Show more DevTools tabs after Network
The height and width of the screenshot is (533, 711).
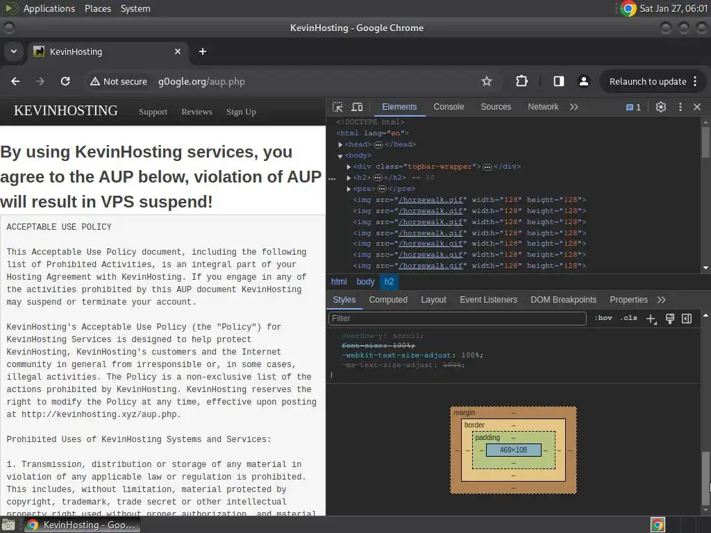coord(574,107)
